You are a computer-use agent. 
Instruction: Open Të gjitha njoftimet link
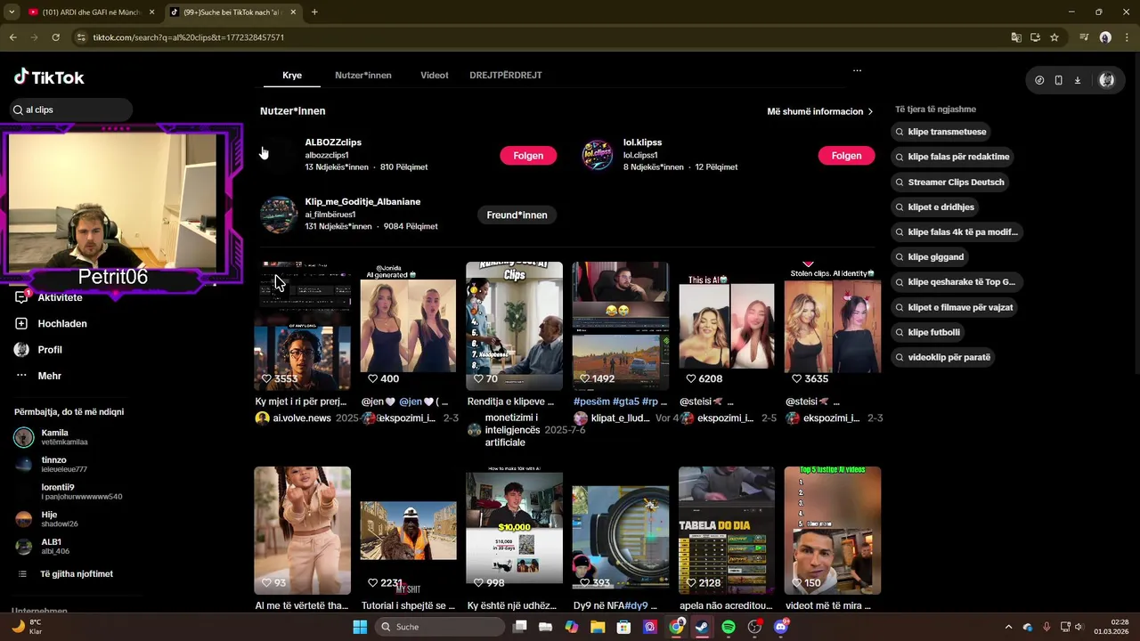77,574
